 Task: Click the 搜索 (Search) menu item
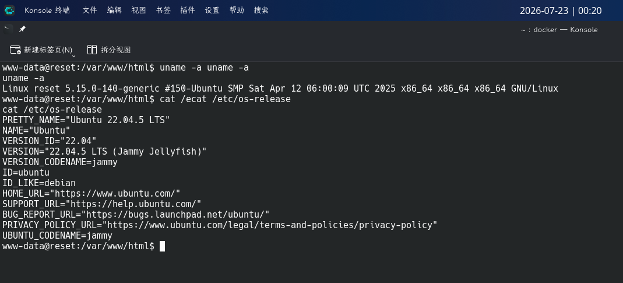pos(261,11)
